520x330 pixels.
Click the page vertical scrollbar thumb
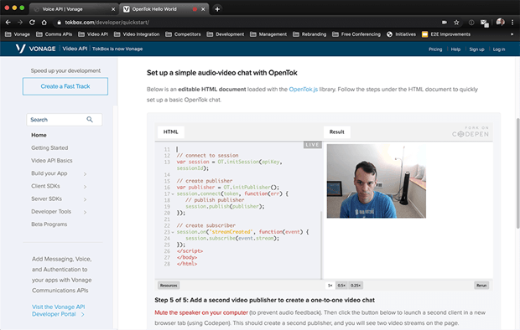pos(517,173)
